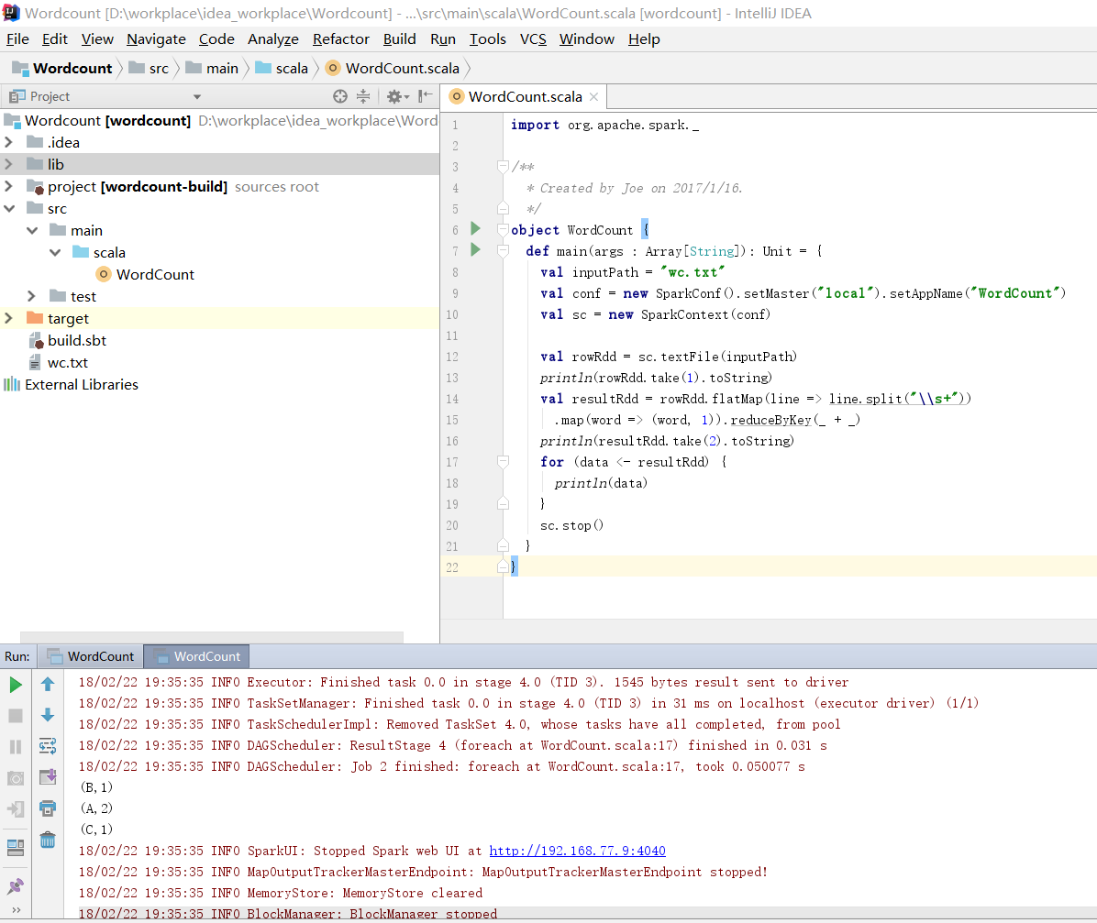
Task: Open the Tools menu
Action: pyautogui.click(x=488, y=39)
